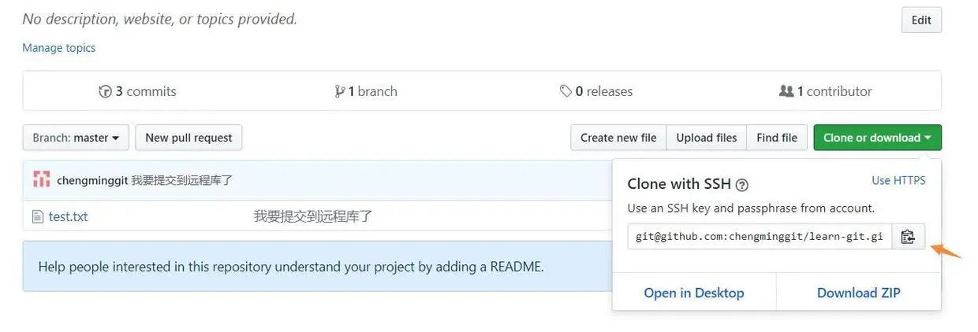Click the README suggestion banner text
The width and height of the screenshot is (978, 332).
291,267
